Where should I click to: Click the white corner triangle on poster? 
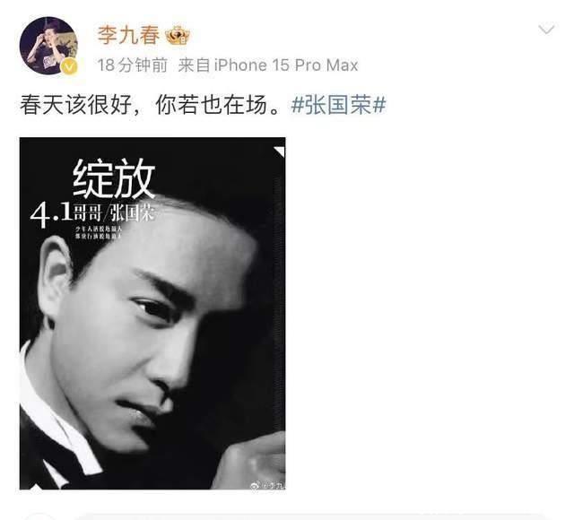tap(280, 152)
